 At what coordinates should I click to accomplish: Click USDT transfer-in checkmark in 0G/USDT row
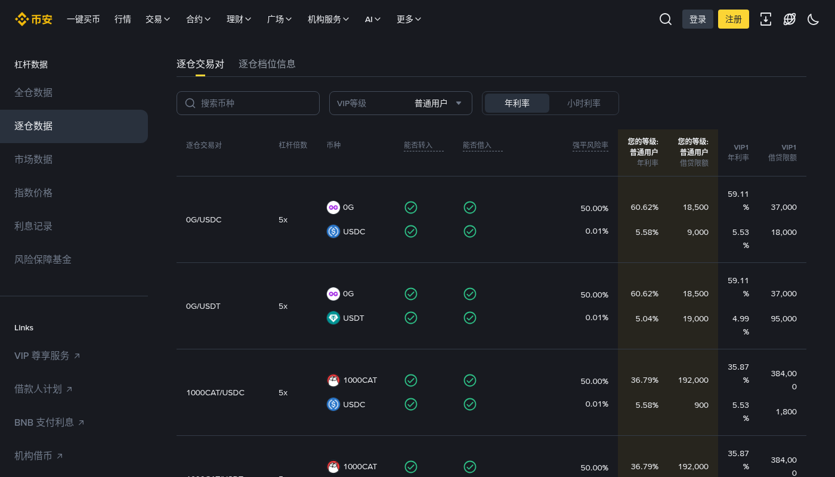coord(411,318)
